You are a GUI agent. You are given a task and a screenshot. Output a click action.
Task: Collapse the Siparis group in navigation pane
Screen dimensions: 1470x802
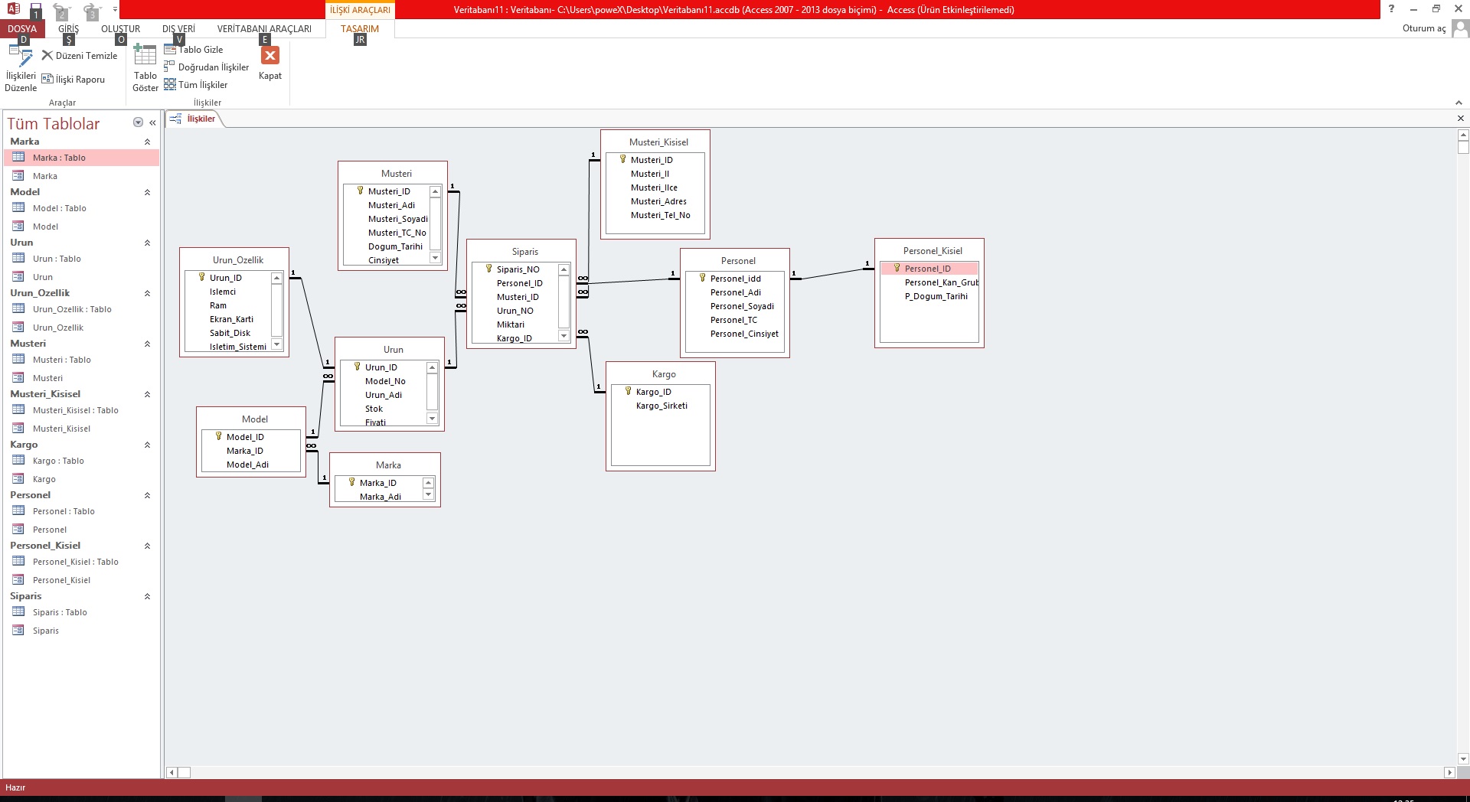[147, 596]
